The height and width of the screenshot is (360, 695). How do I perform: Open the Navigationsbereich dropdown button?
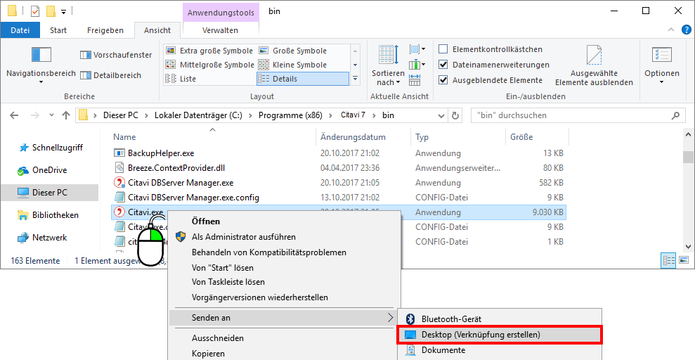(41, 64)
